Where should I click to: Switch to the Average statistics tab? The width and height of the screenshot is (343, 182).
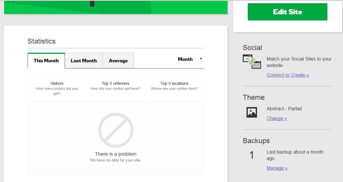pos(118,61)
